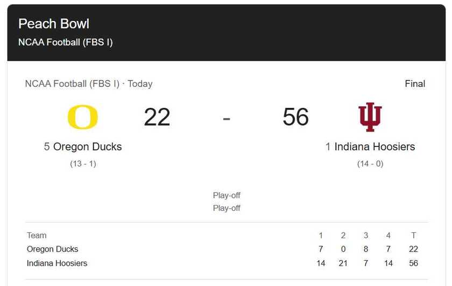452x286 pixels.
Task: Click the Peach Bowl header title
Action: (x=54, y=24)
